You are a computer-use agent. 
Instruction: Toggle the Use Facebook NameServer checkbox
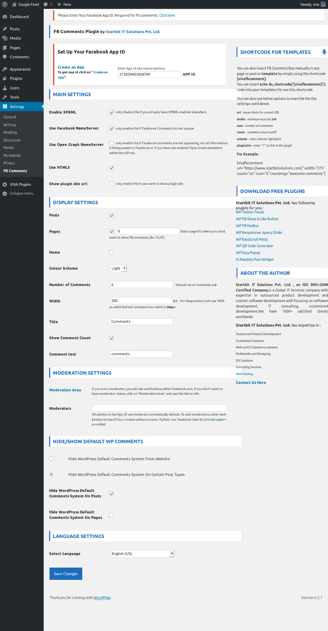tap(111, 129)
